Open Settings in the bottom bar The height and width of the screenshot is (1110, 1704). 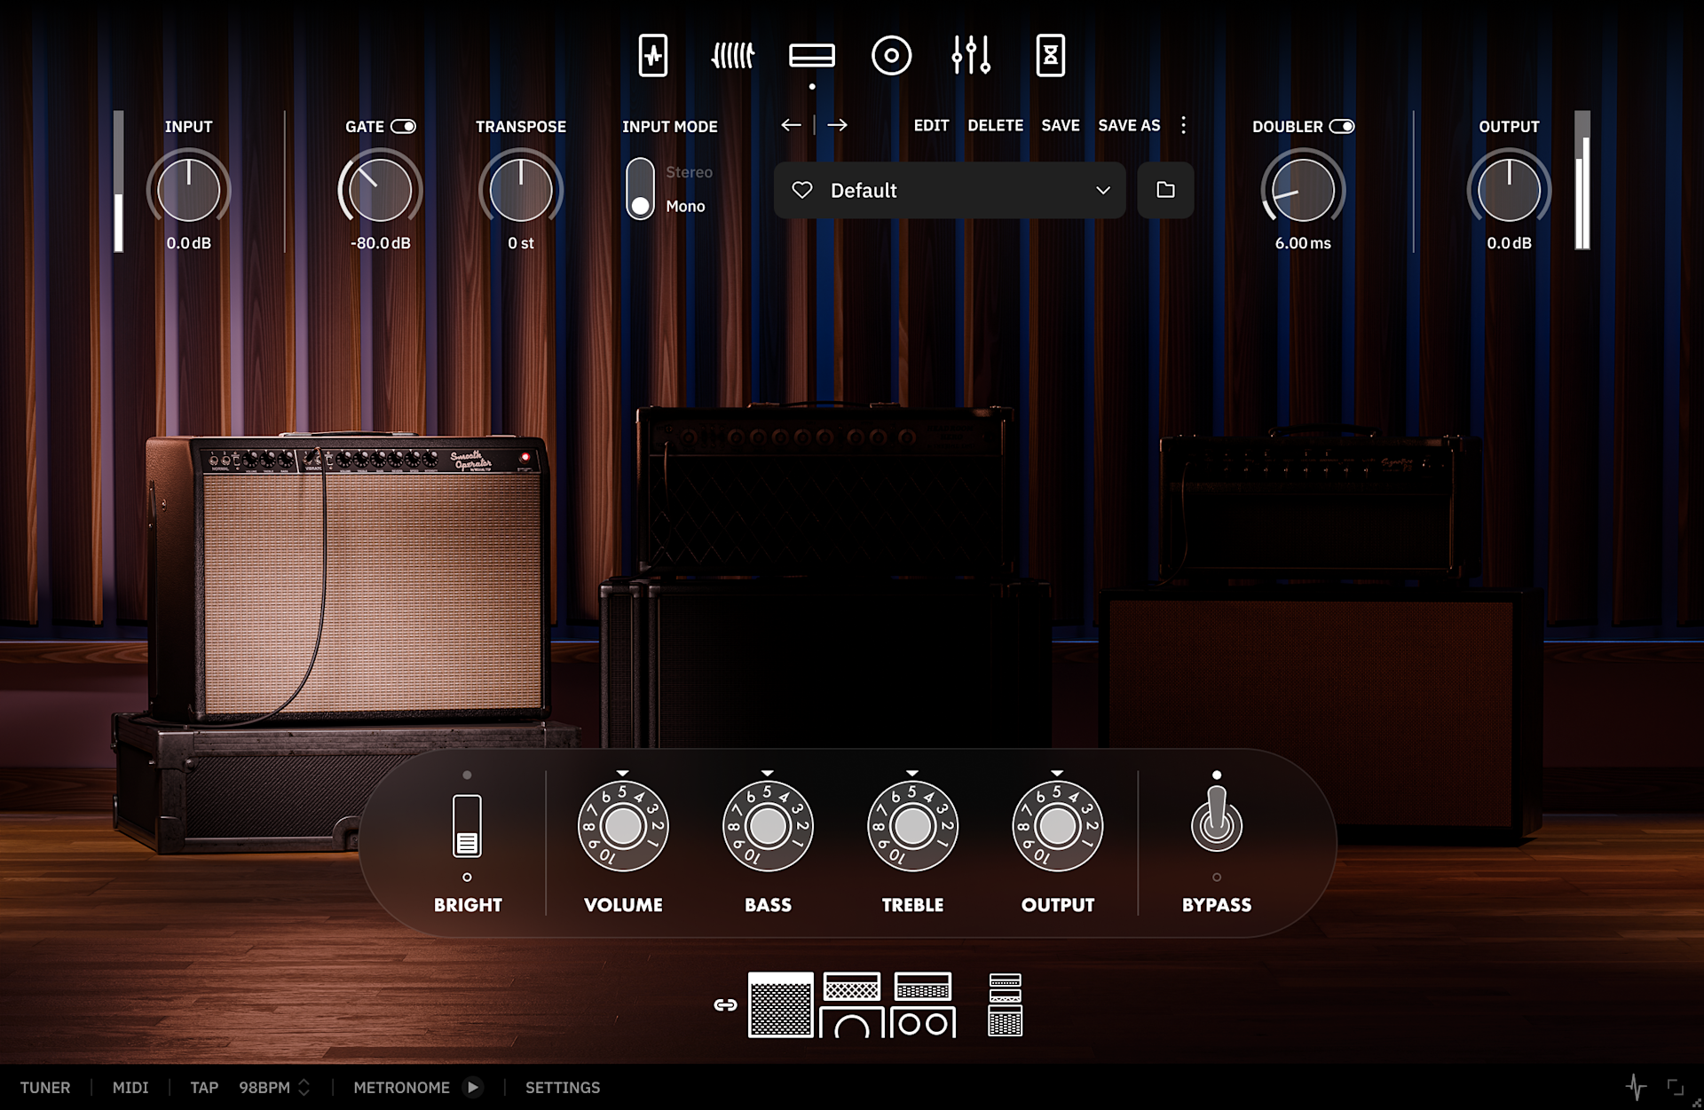pyautogui.click(x=563, y=1087)
